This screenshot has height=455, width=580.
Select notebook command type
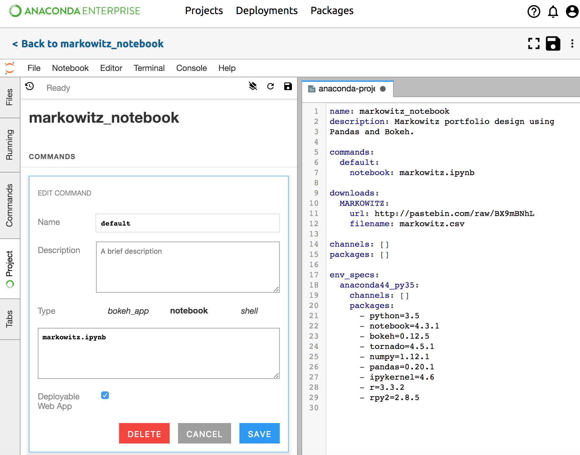click(189, 311)
